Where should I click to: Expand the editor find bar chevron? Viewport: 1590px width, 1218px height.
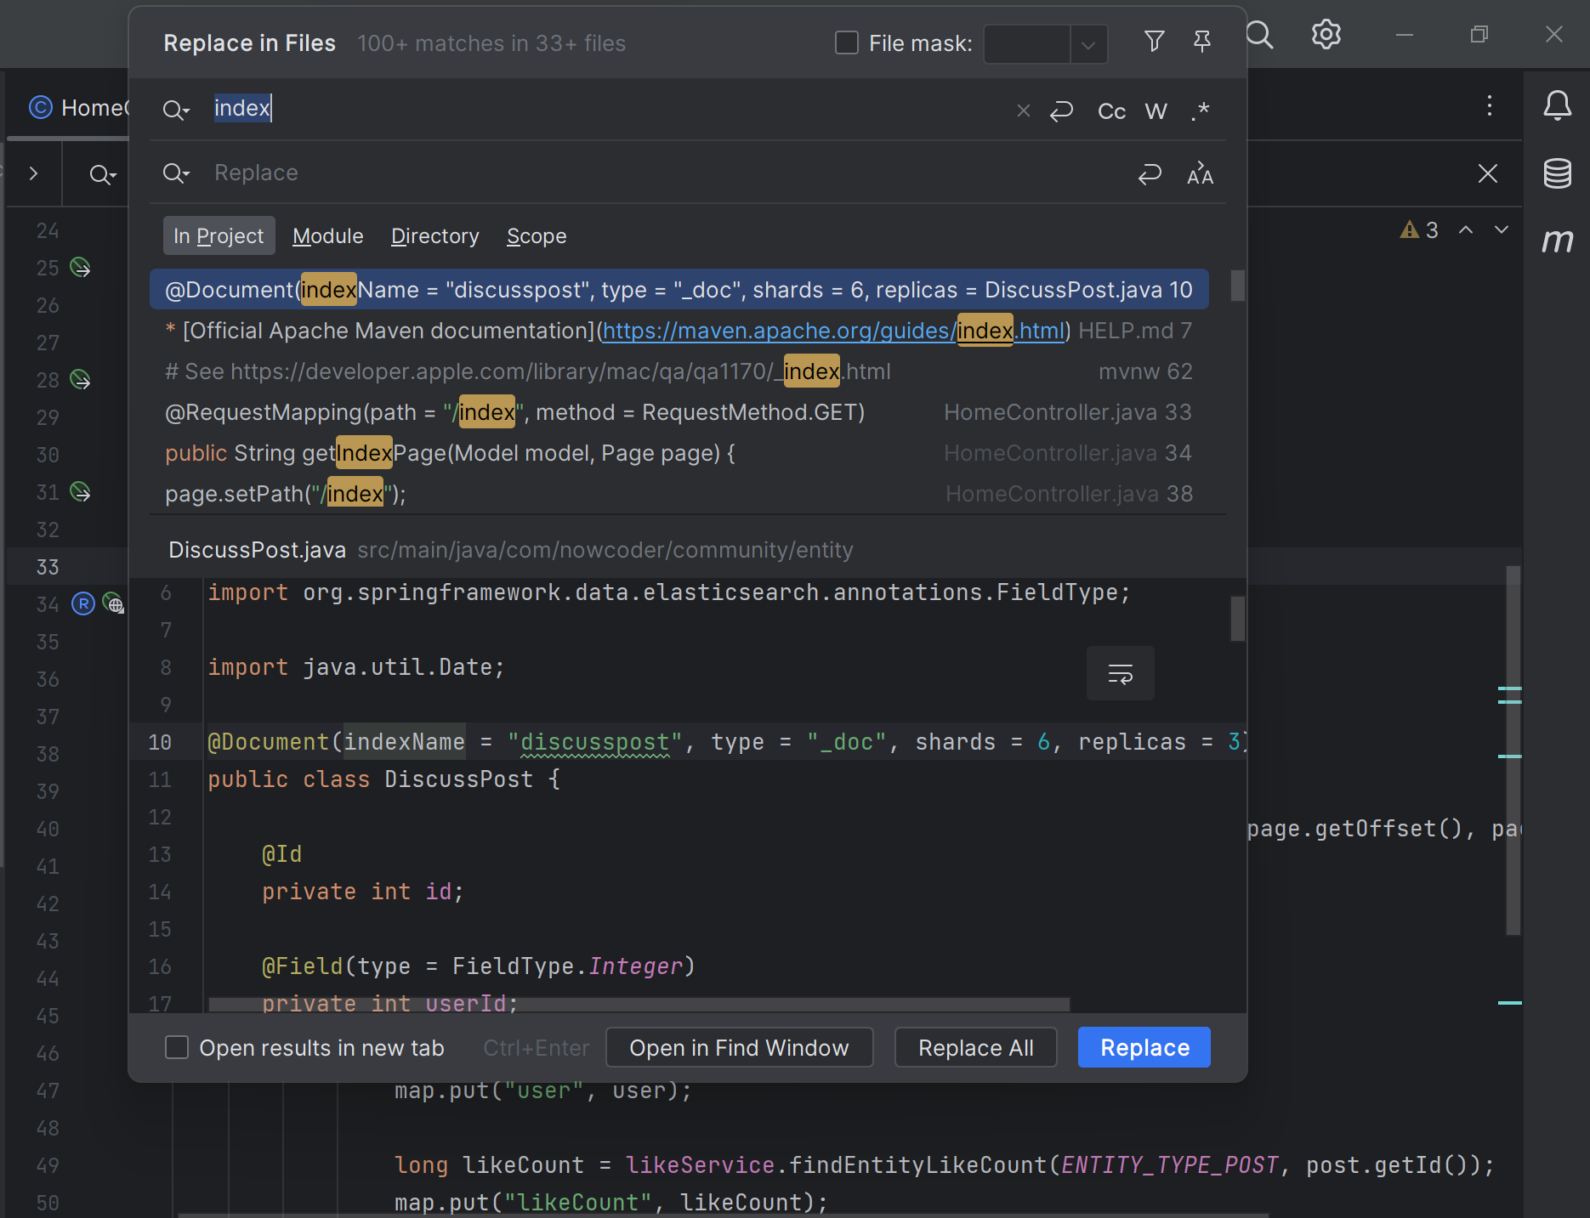[33, 173]
